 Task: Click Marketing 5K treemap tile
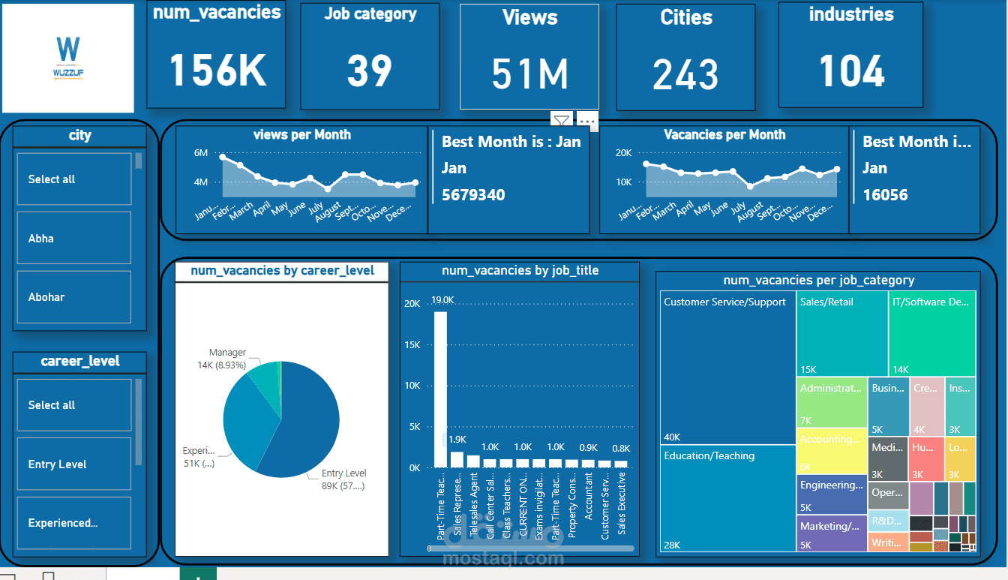832,533
